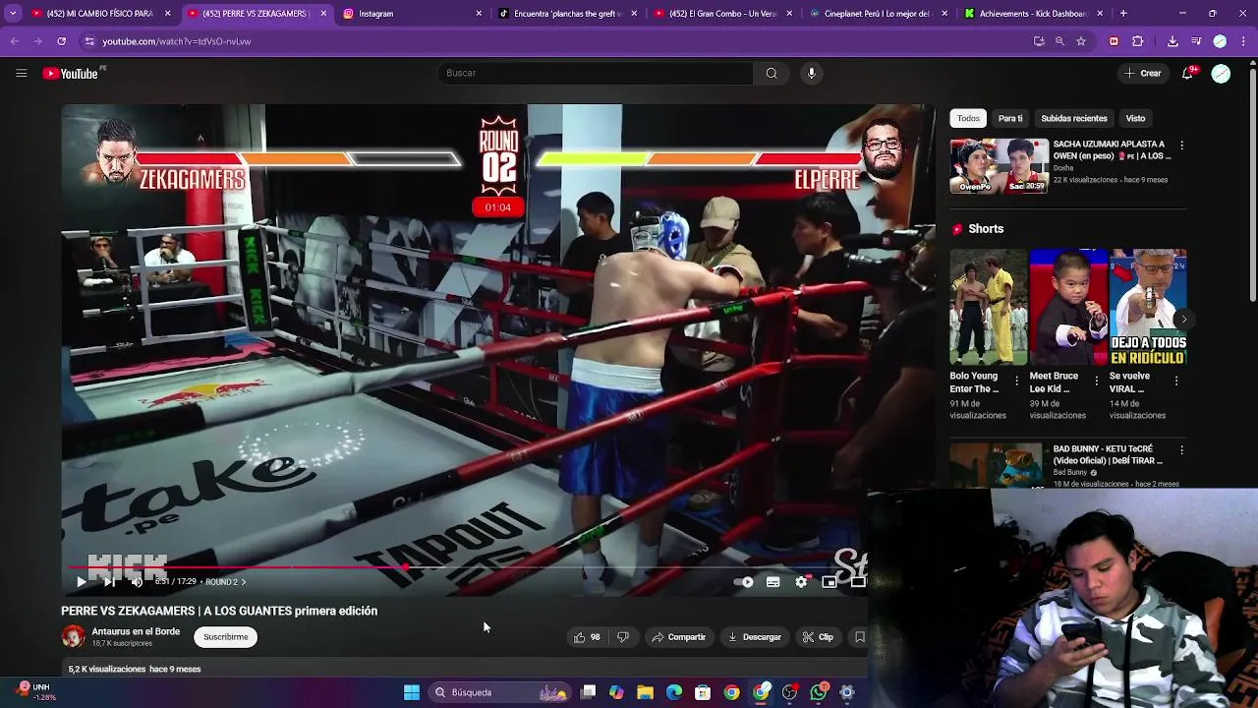Toggle subtitles in the video player
The height and width of the screenshot is (708, 1258).
(773, 582)
